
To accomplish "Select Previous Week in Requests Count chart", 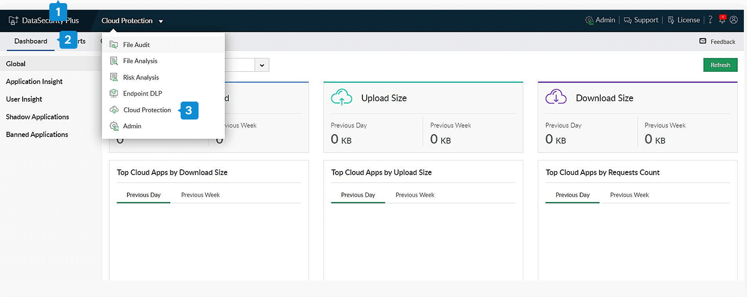I will [630, 195].
